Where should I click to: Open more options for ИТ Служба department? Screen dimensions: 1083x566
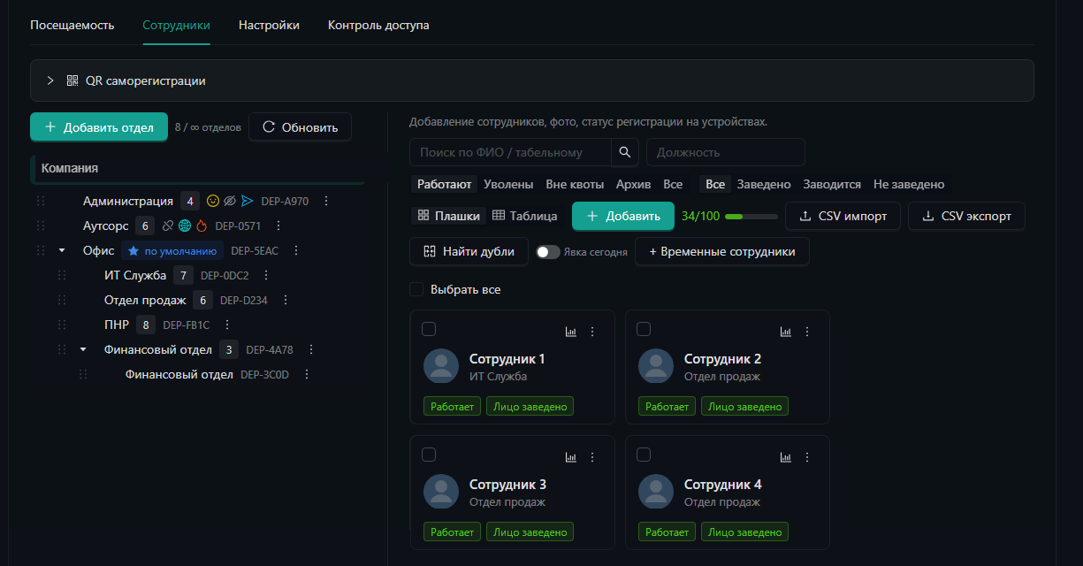[267, 275]
